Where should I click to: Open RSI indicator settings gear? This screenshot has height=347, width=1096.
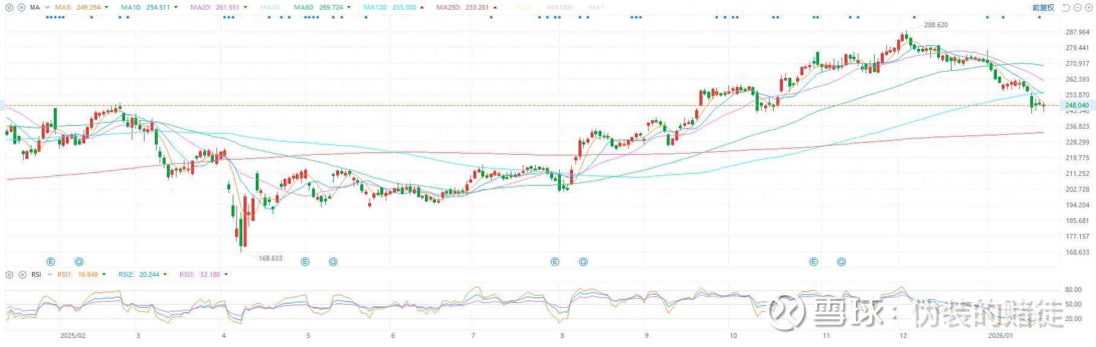coord(9,274)
